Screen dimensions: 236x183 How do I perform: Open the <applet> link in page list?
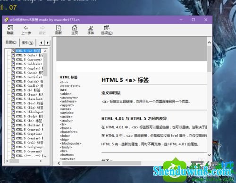click(x=67, y=105)
